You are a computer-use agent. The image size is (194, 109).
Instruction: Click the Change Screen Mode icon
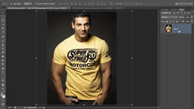3,104
